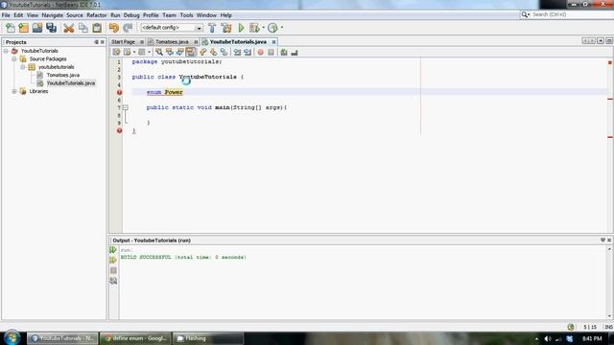Click the Build Project hammer icon

[212, 28]
